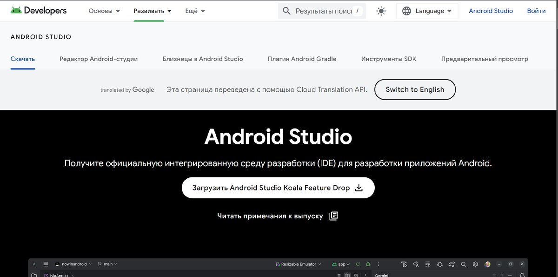Open the main branch dropdown in the IDE

(107, 264)
